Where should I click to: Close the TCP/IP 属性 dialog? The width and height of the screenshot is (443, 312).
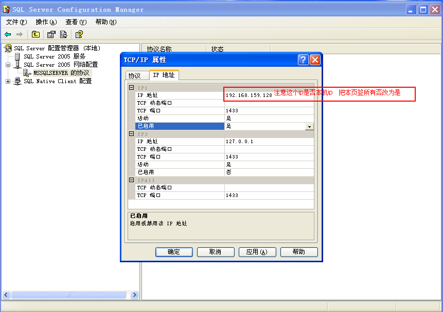click(x=315, y=60)
